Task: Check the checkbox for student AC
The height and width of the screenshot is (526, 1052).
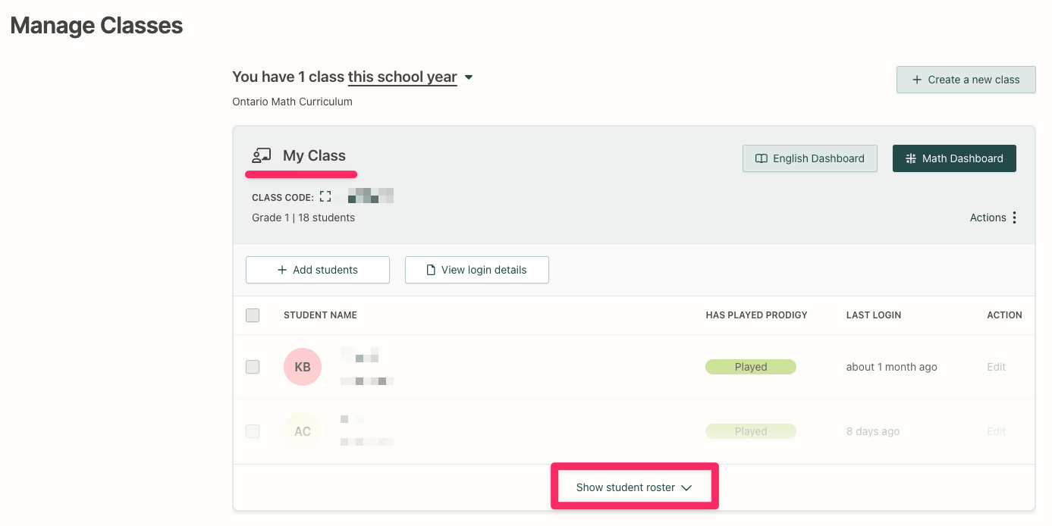Action: (x=253, y=431)
